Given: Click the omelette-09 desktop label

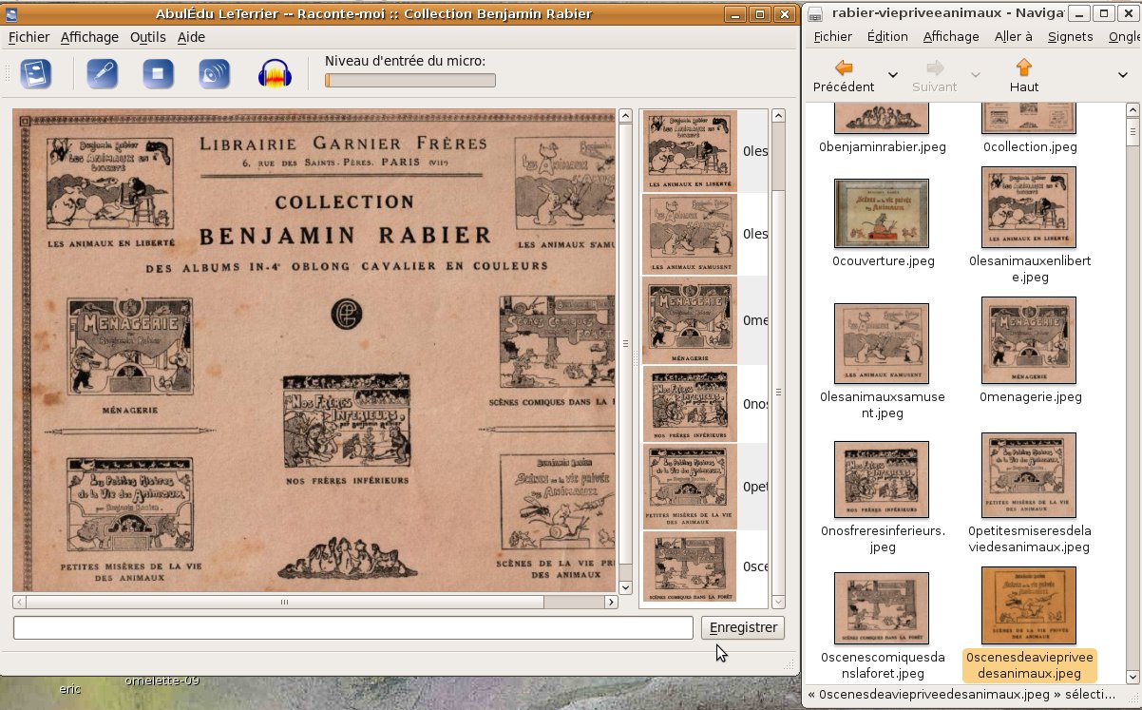Looking at the screenshot, I should 162,681.
